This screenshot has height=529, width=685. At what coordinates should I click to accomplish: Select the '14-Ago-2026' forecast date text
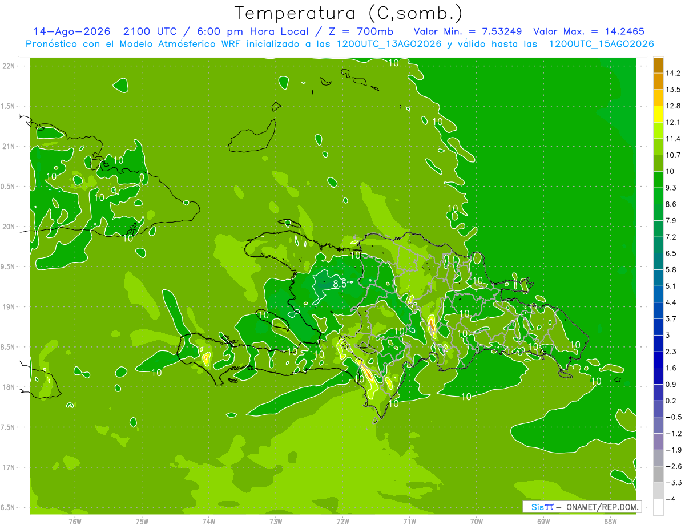(x=71, y=31)
